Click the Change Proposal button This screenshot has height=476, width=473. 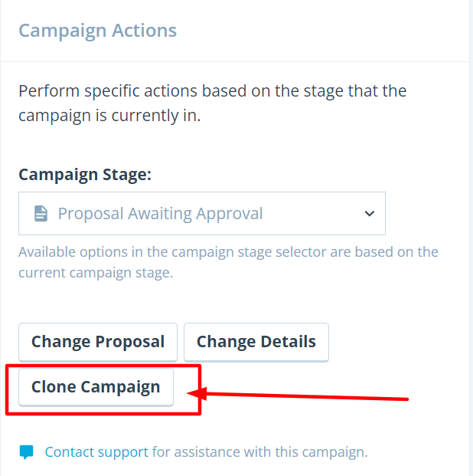(x=98, y=342)
